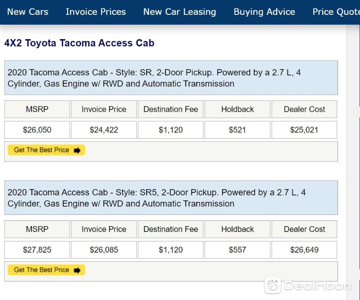Image resolution: width=360 pixels, height=300 pixels.
Task: Open the Price Quote nav item
Action: pos(336,12)
